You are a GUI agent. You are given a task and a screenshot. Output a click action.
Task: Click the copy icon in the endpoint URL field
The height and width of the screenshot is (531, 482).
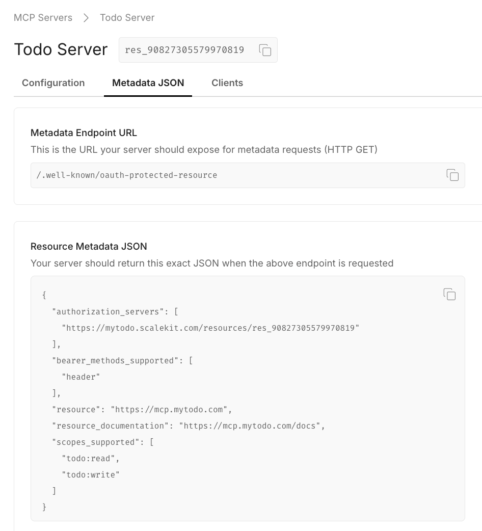pos(452,175)
